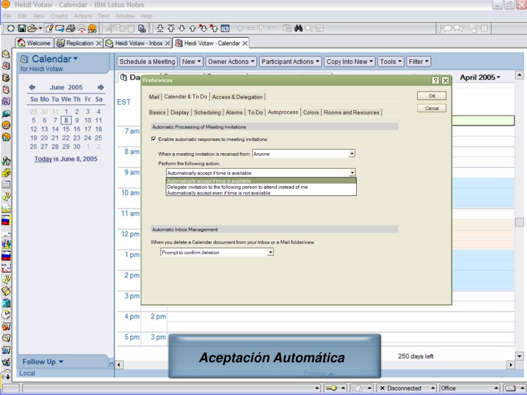Image resolution: width=527 pixels, height=395 pixels.
Task: Select highlighted 'Automatically accept if time is available' option
Action: [x=261, y=181]
